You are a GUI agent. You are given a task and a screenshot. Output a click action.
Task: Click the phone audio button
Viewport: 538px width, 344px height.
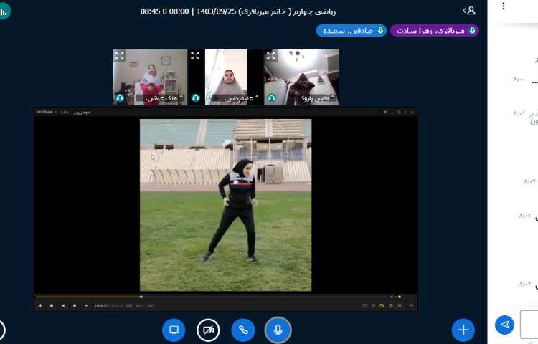pyautogui.click(x=243, y=330)
